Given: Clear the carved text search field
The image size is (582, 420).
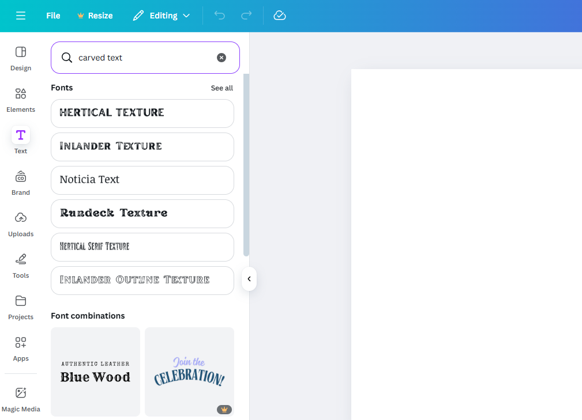Looking at the screenshot, I should tap(221, 57).
